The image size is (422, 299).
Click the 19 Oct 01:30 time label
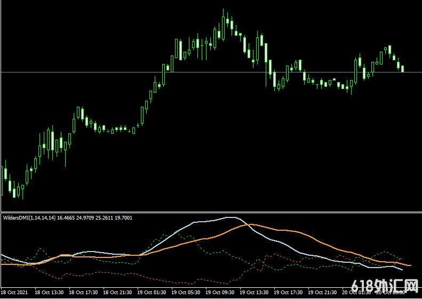point(152,293)
